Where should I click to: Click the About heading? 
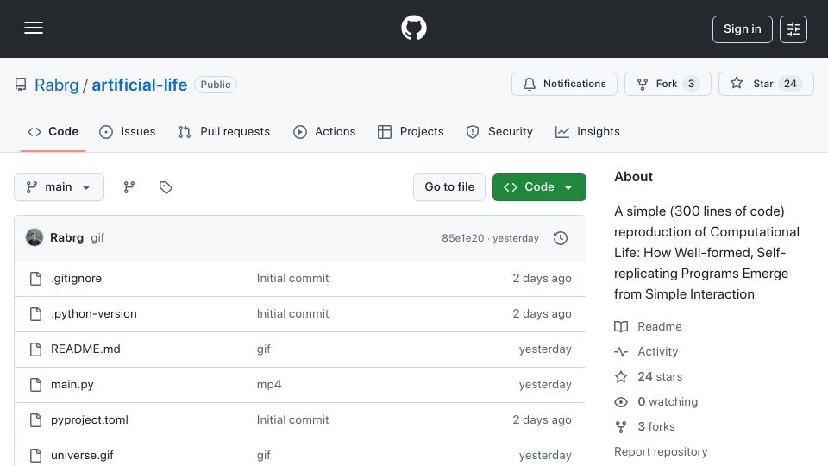tap(633, 177)
